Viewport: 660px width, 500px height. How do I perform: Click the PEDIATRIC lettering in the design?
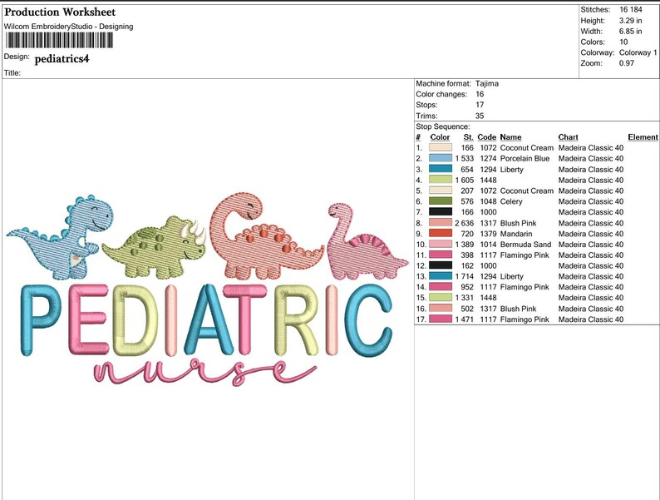(206, 319)
